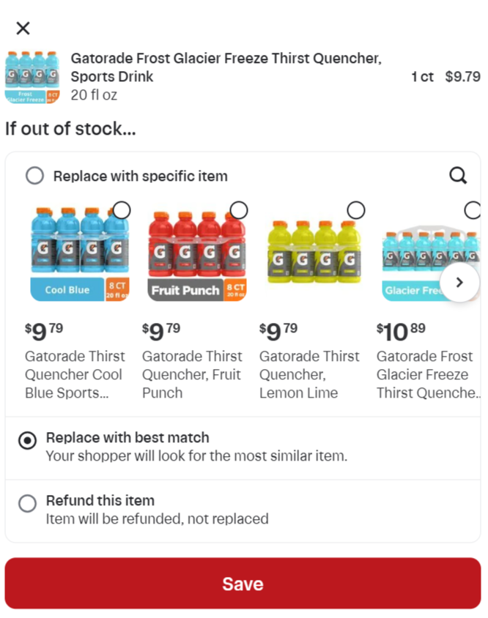Select the Fruit Punch Gatorade replacement circle
Viewport: 488px width, 618px height.
(239, 211)
